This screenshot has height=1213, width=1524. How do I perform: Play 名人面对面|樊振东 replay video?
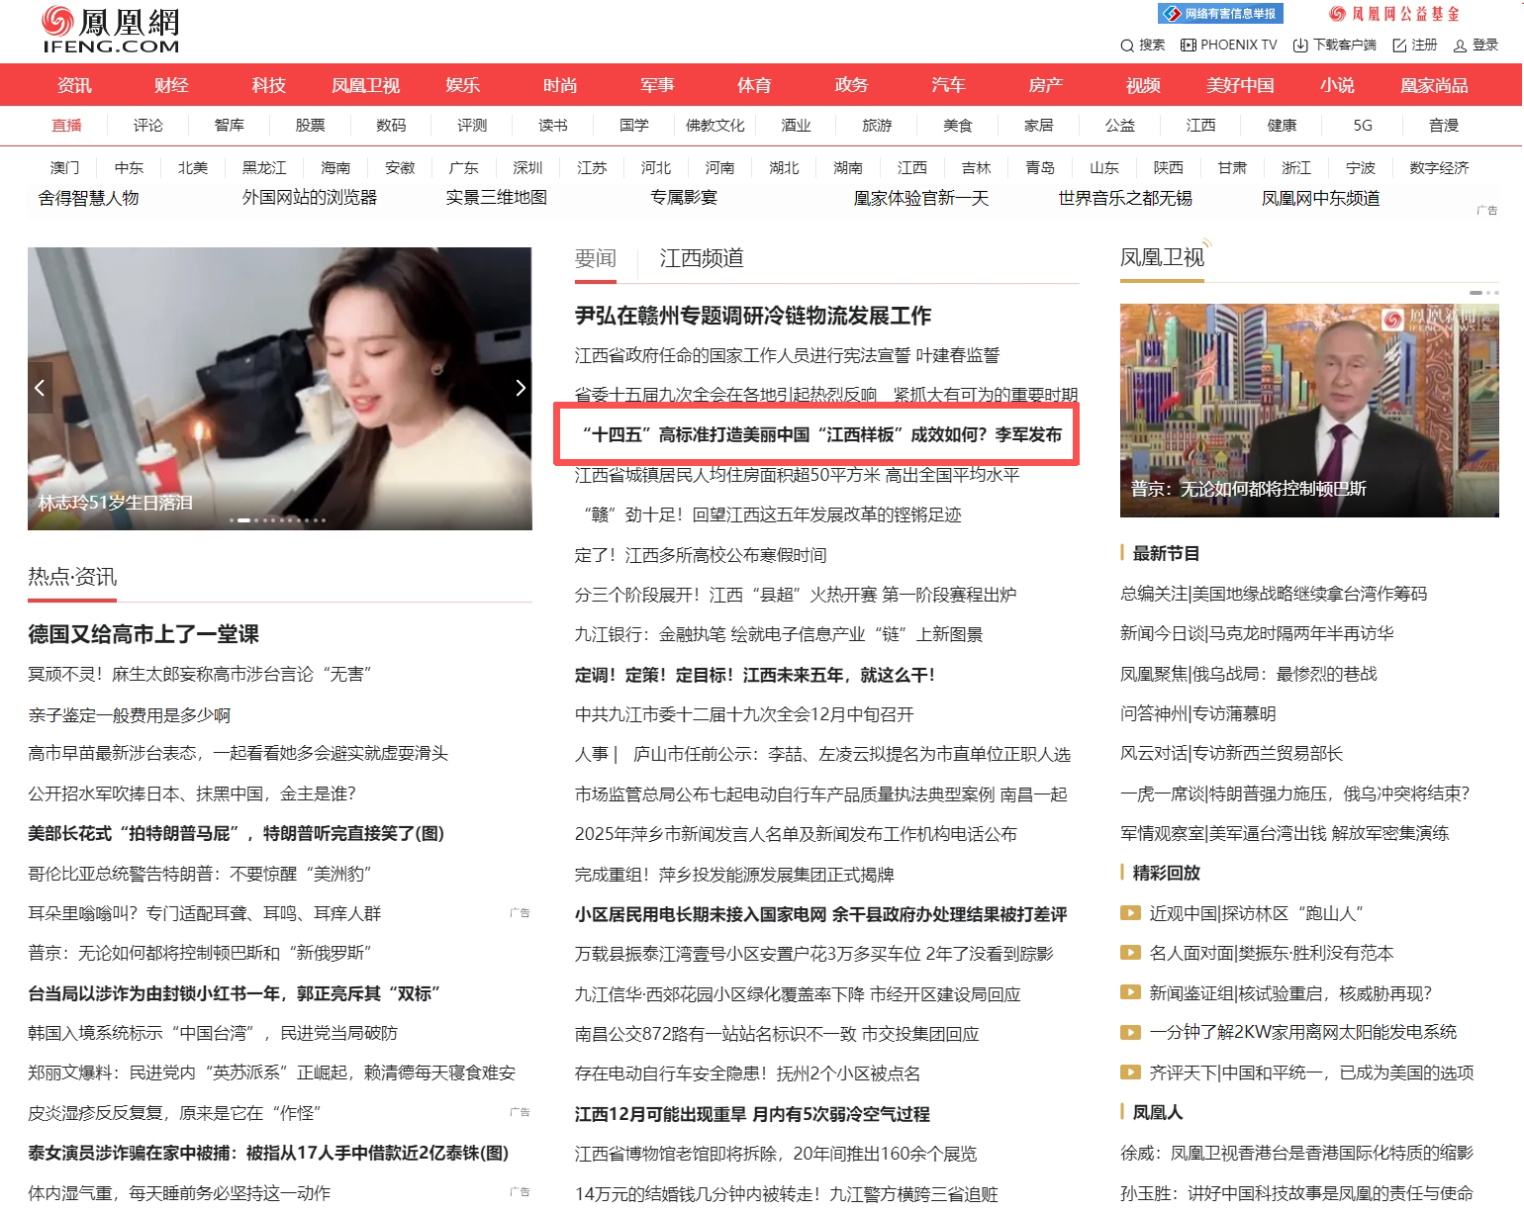pos(1130,953)
